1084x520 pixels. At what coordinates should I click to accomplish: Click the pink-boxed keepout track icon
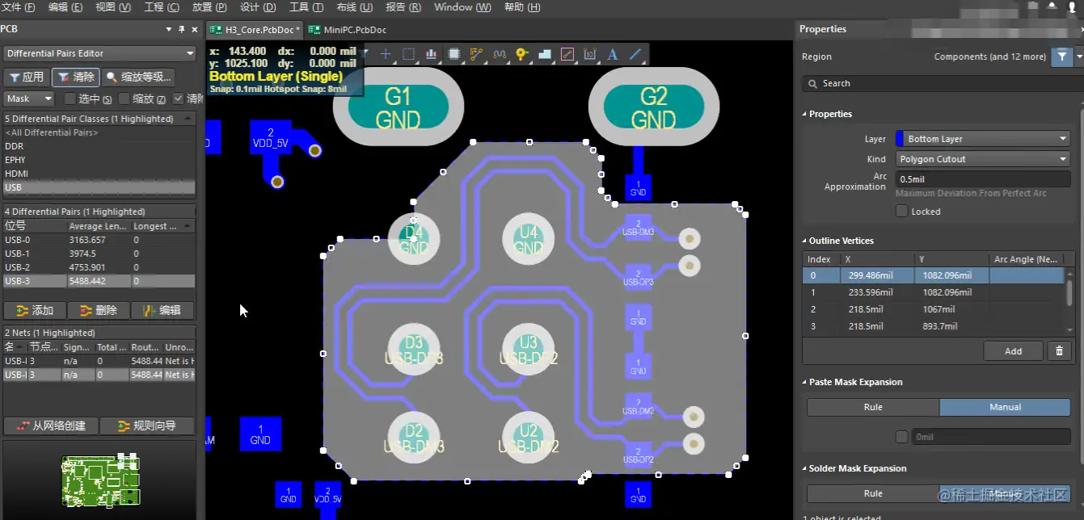(x=567, y=54)
